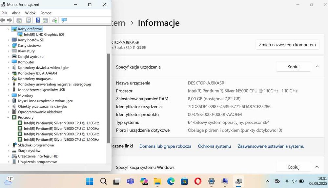Show hidden tray icons chevron
This screenshot has width=328, height=188.
pyautogui.click(x=267, y=181)
